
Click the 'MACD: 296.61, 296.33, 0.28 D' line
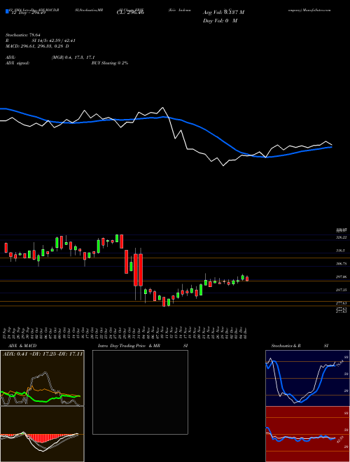pos(37,46)
